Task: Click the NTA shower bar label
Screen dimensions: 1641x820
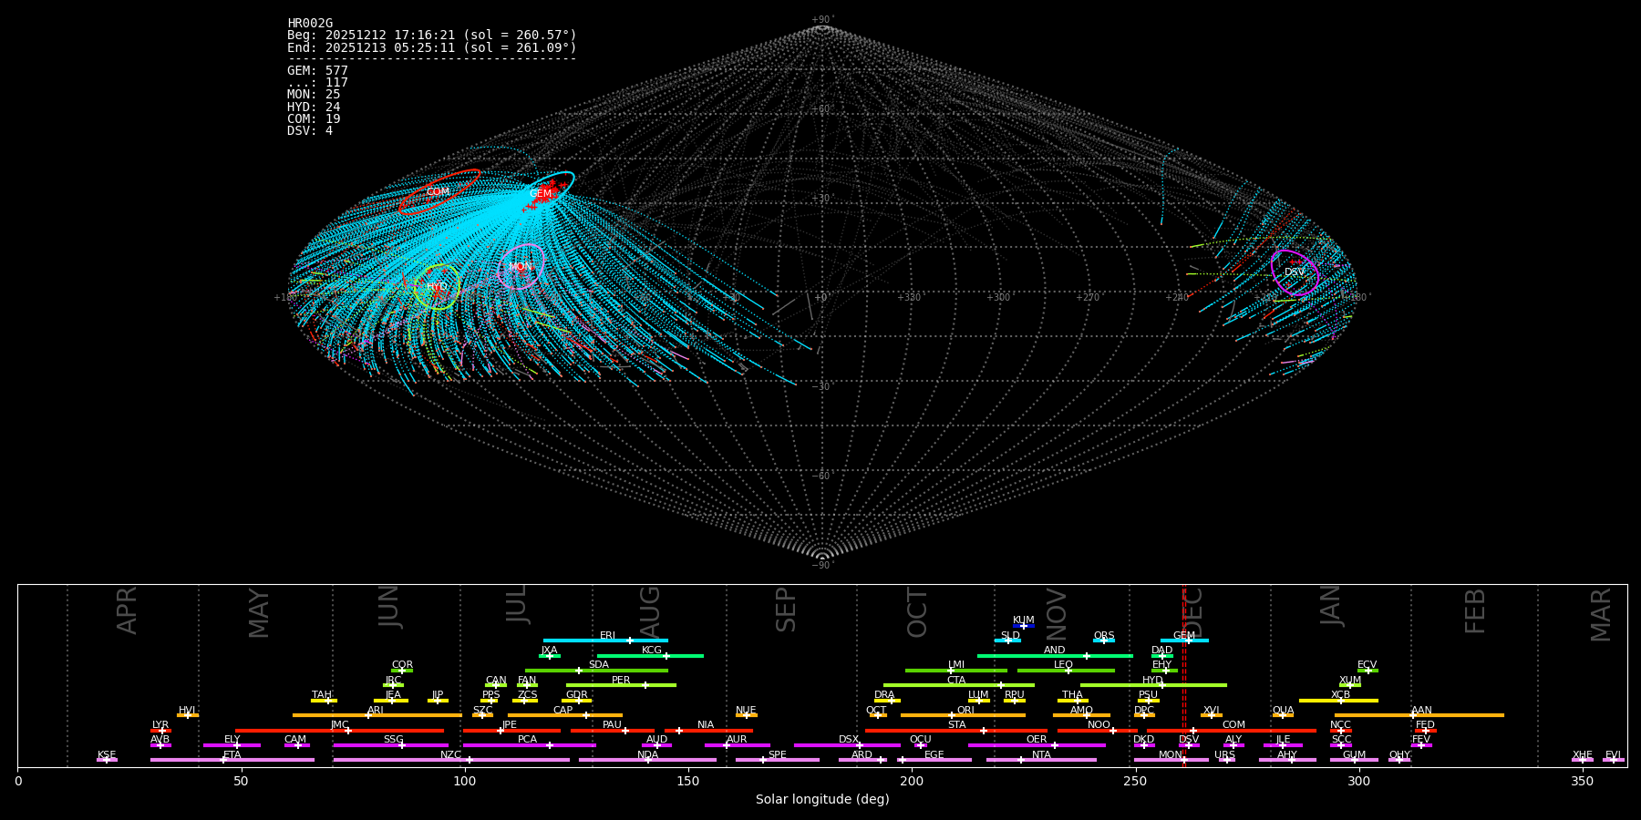Action: (1041, 755)
